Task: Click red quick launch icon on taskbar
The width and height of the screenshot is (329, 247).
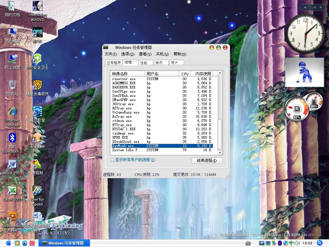Action: (x=32, y=243)
